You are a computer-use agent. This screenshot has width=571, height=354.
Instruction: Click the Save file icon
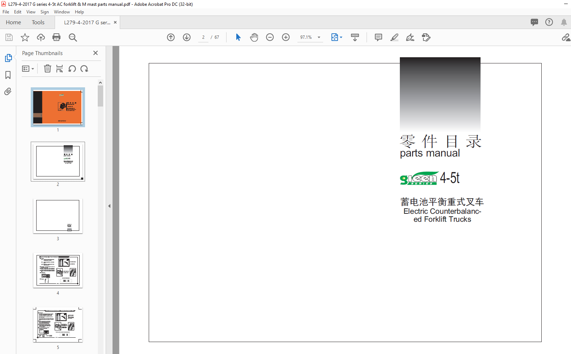pos(9,37)
